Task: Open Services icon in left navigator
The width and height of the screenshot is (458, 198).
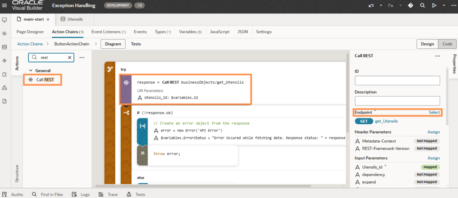Action: pyautogui.click(x=4, y=34)
